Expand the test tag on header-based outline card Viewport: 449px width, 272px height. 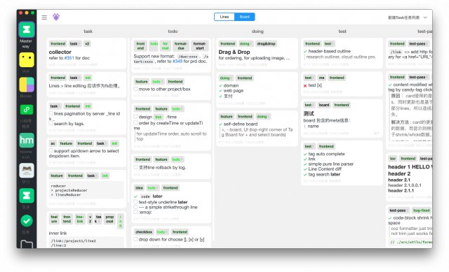pos(329,43)
